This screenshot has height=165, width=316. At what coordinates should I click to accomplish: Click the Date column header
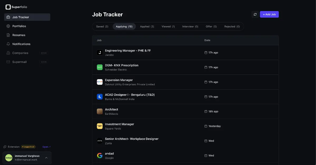pos(207,40)
